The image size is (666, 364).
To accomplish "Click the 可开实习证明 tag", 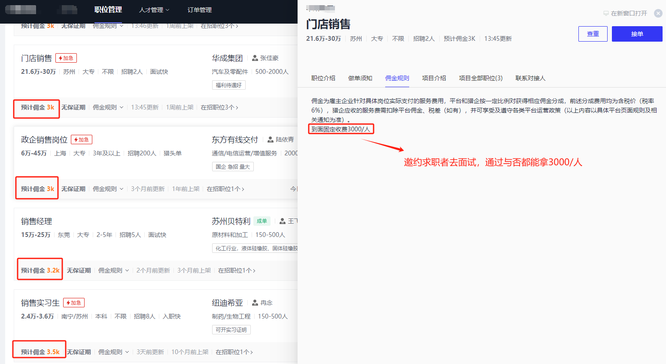I will [231, 330].
